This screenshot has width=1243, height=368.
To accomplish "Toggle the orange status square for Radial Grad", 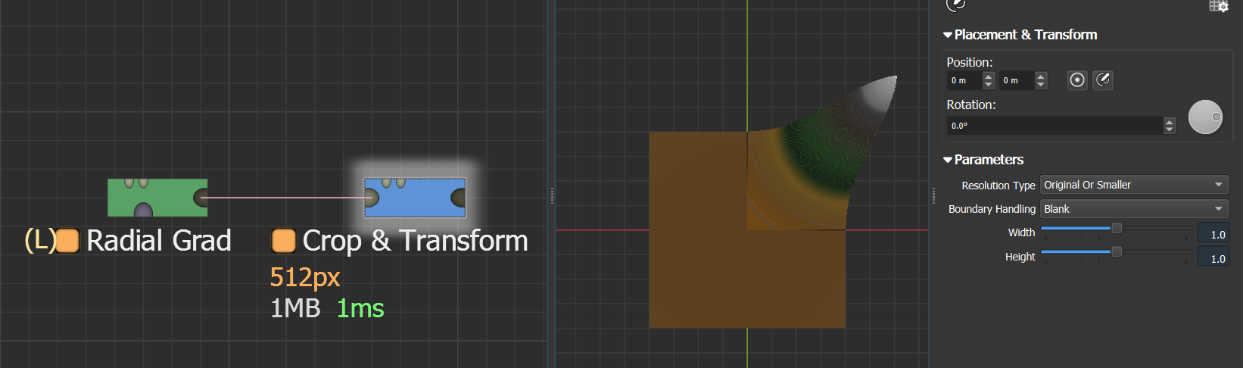I will 68,241.
